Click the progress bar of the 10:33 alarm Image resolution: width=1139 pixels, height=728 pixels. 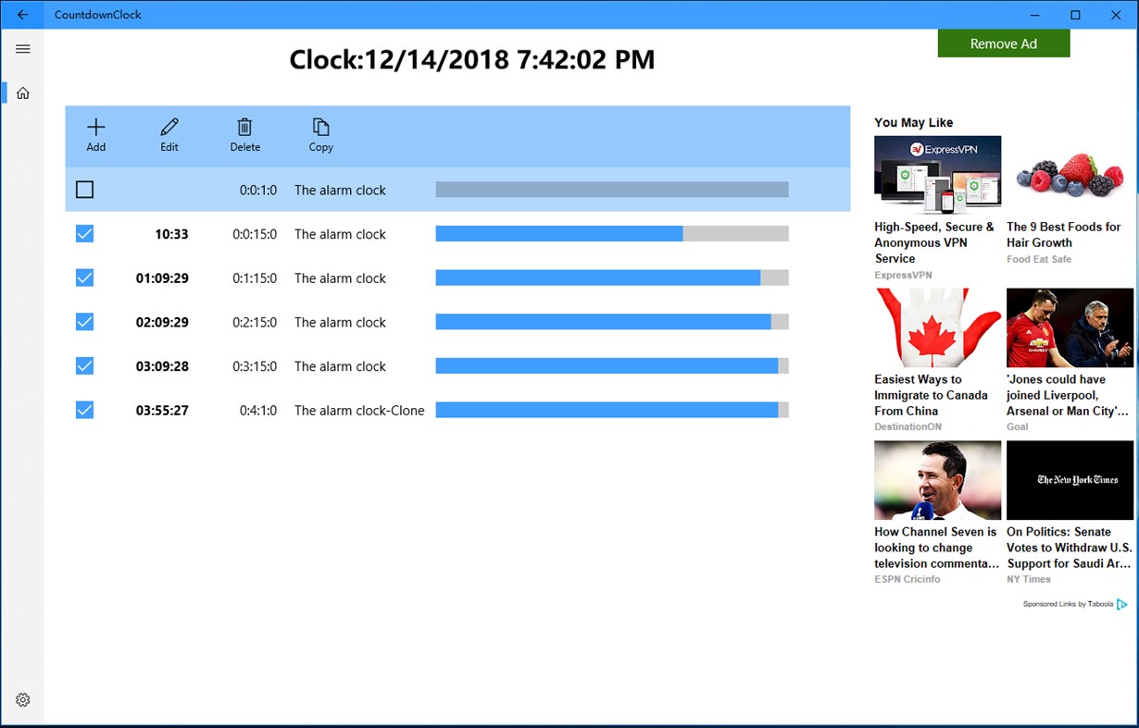pos(611,233)
